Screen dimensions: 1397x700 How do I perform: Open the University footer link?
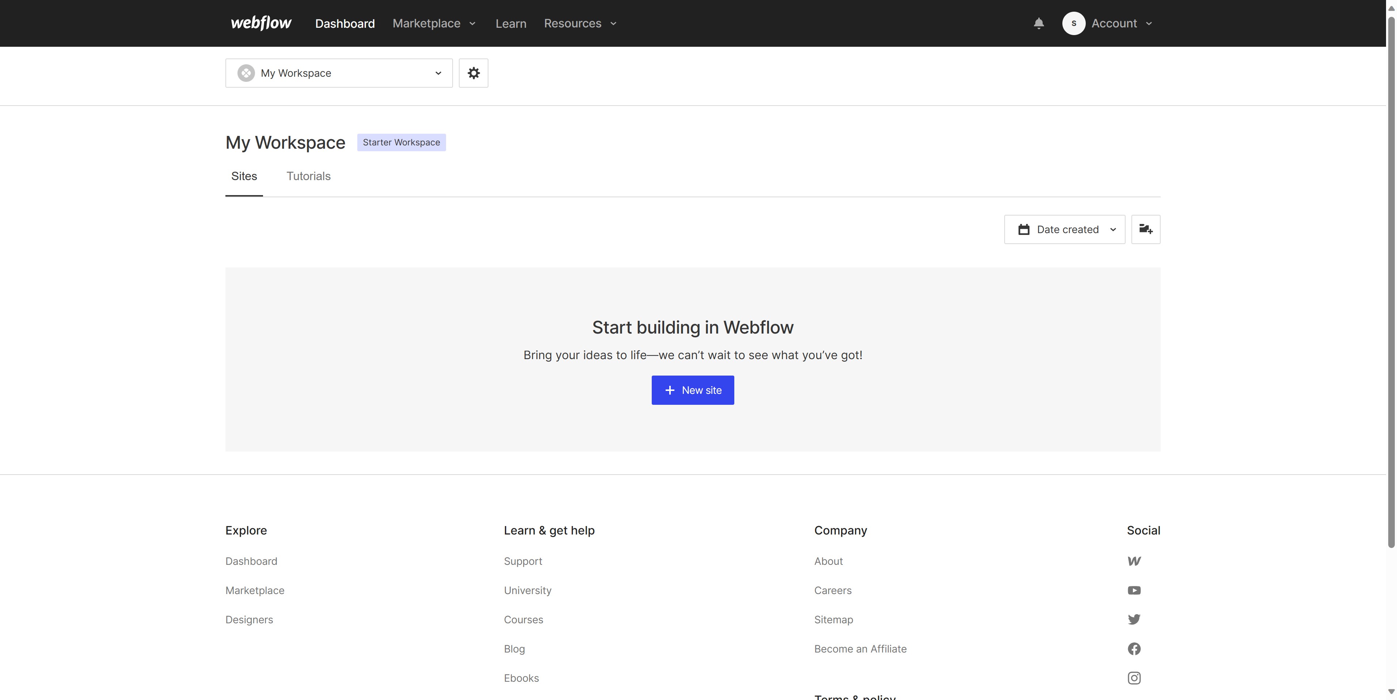point(527,590)
